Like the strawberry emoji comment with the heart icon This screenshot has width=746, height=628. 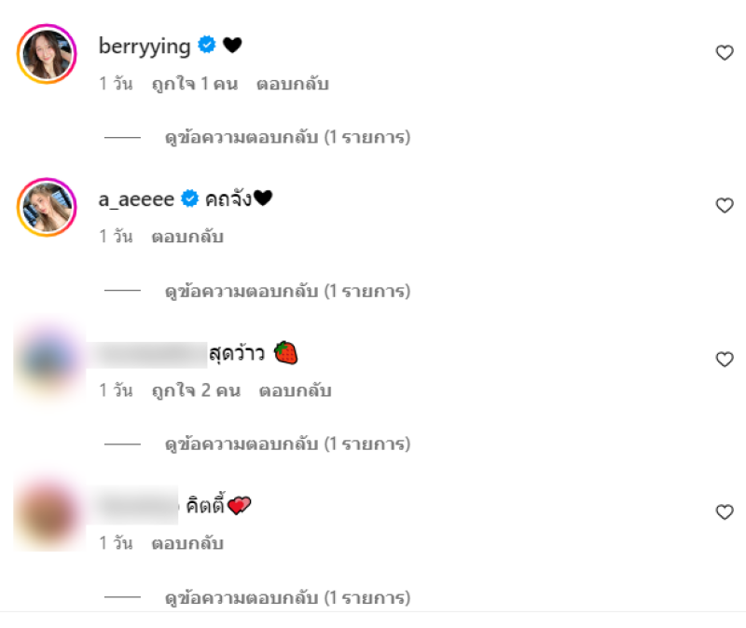tap(725, 360)
